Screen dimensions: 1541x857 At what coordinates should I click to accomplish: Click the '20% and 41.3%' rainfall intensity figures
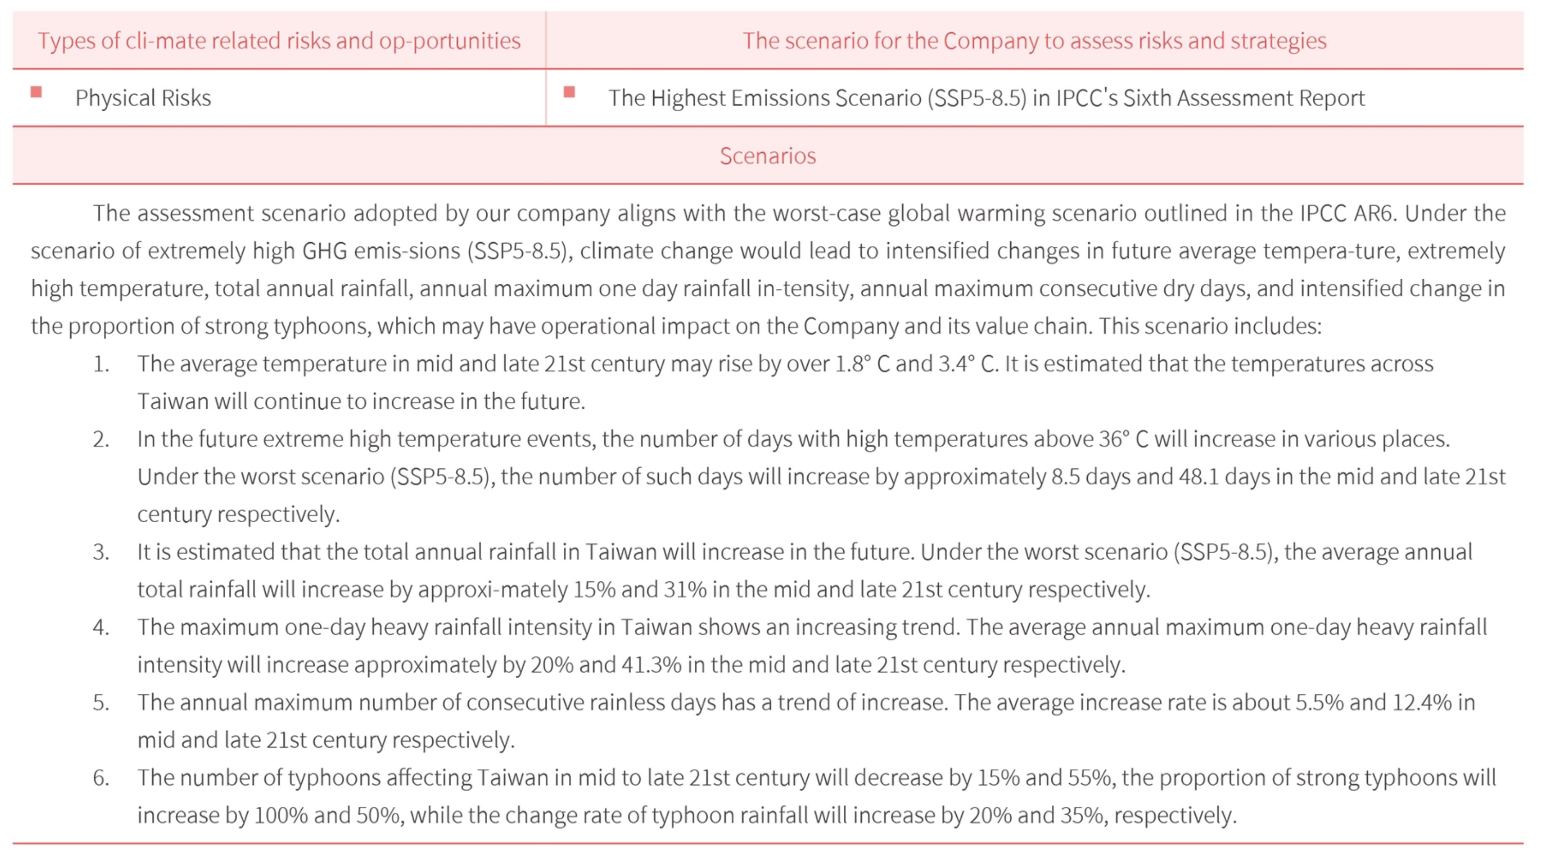(x=606, y=665)
